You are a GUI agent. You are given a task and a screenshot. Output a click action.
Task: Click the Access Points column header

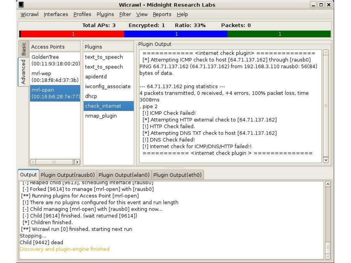click(55, 47)
